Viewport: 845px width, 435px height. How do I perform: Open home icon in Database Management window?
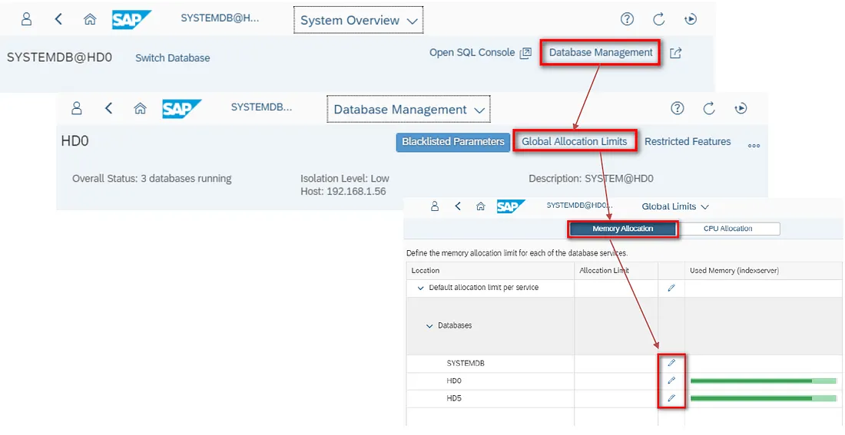pos(140,108)
